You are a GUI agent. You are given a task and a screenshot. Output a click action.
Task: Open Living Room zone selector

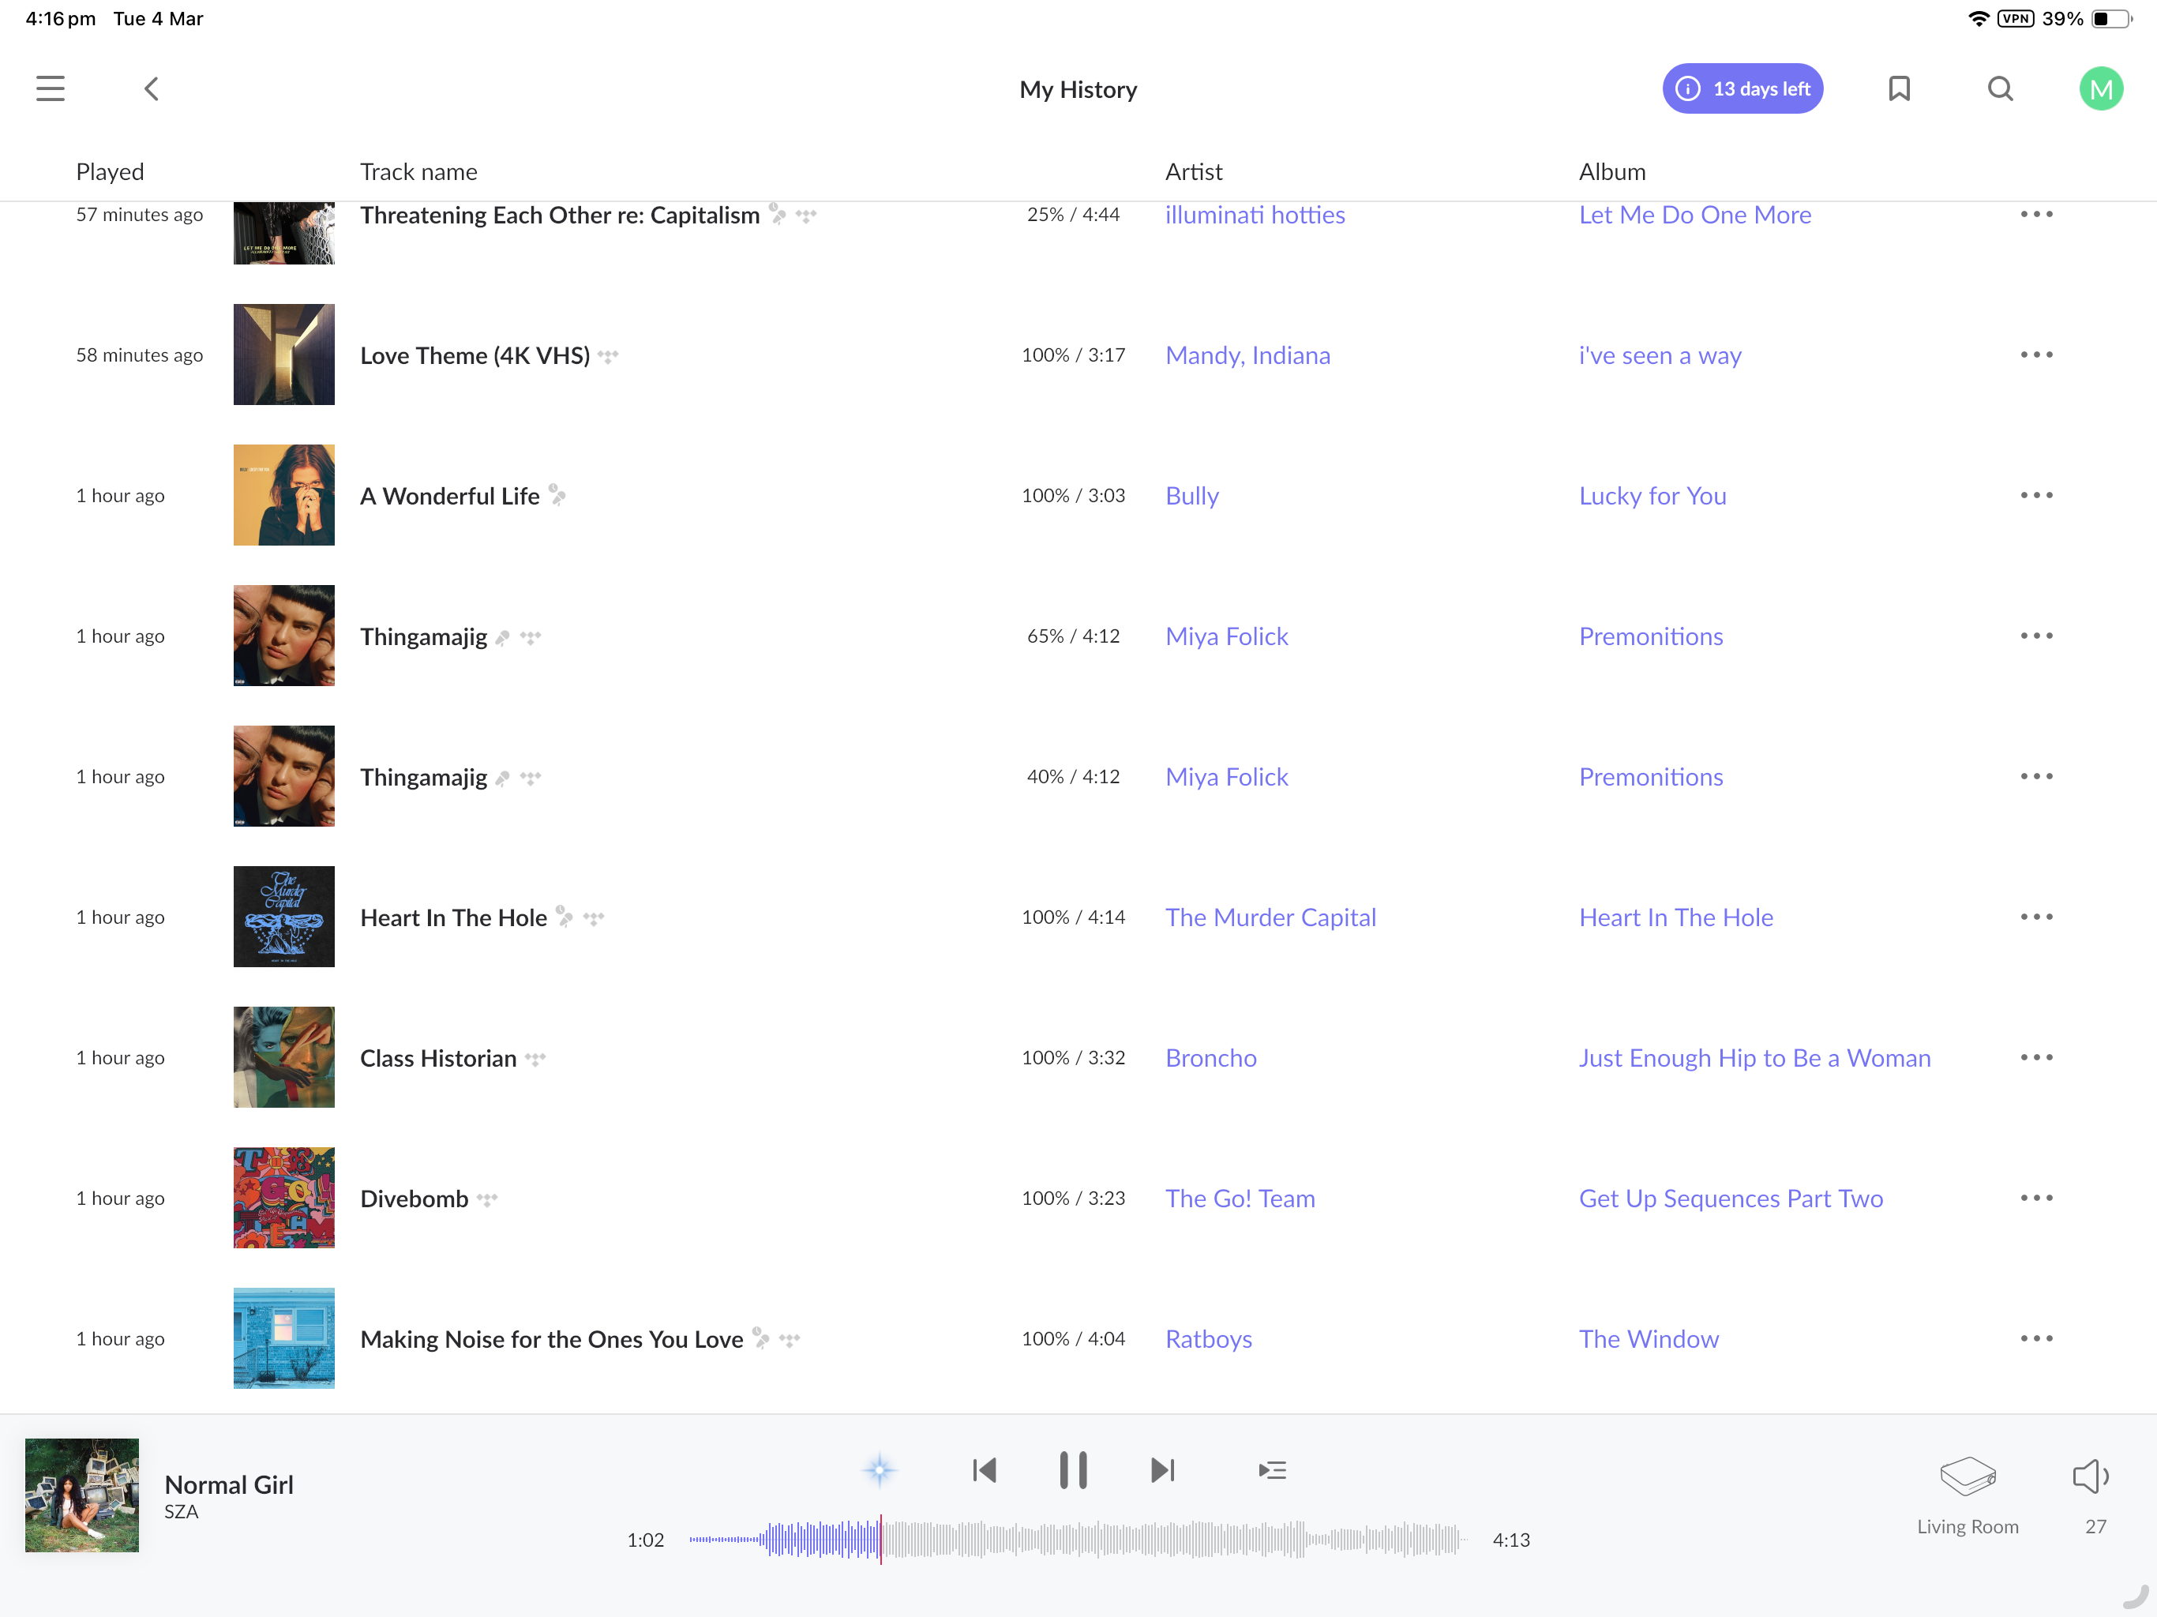pyautogui.click(x=1967, y=1495)
